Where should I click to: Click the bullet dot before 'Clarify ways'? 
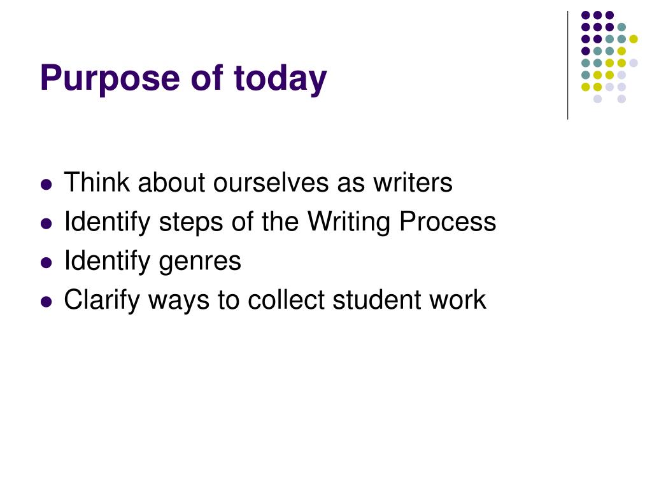(46, 301)
